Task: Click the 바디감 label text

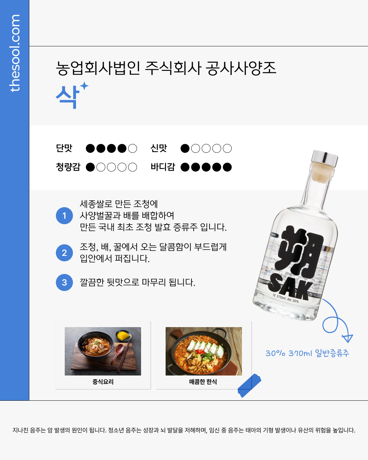Action: [x=163, y=167]
